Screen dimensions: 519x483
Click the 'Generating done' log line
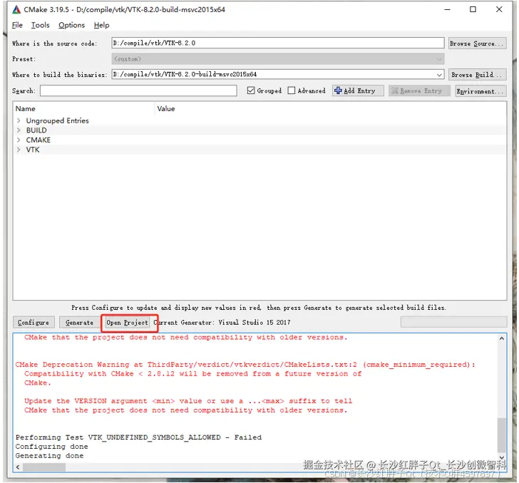coord(49,455)
